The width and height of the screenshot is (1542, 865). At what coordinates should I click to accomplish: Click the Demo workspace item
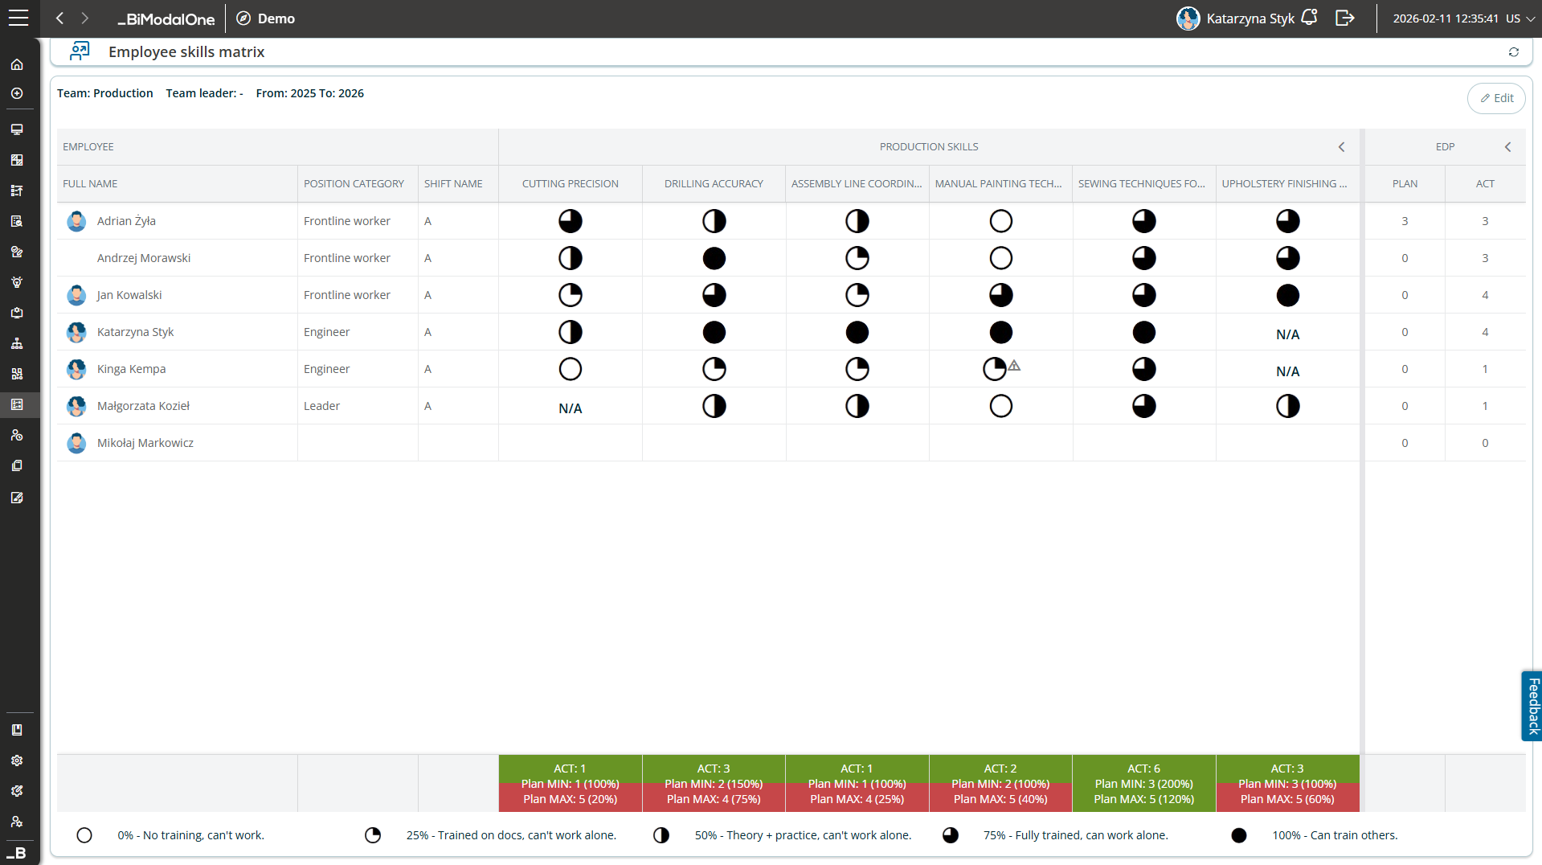266,18
